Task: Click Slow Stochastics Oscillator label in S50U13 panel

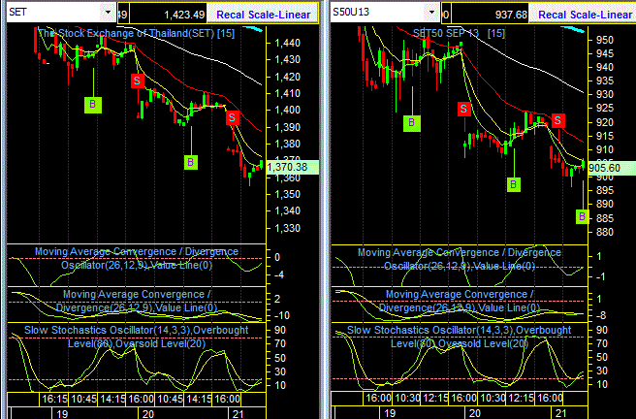Action: (460, 337)
